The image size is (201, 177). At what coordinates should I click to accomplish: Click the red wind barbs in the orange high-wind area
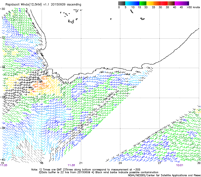(x=33, y=91)
